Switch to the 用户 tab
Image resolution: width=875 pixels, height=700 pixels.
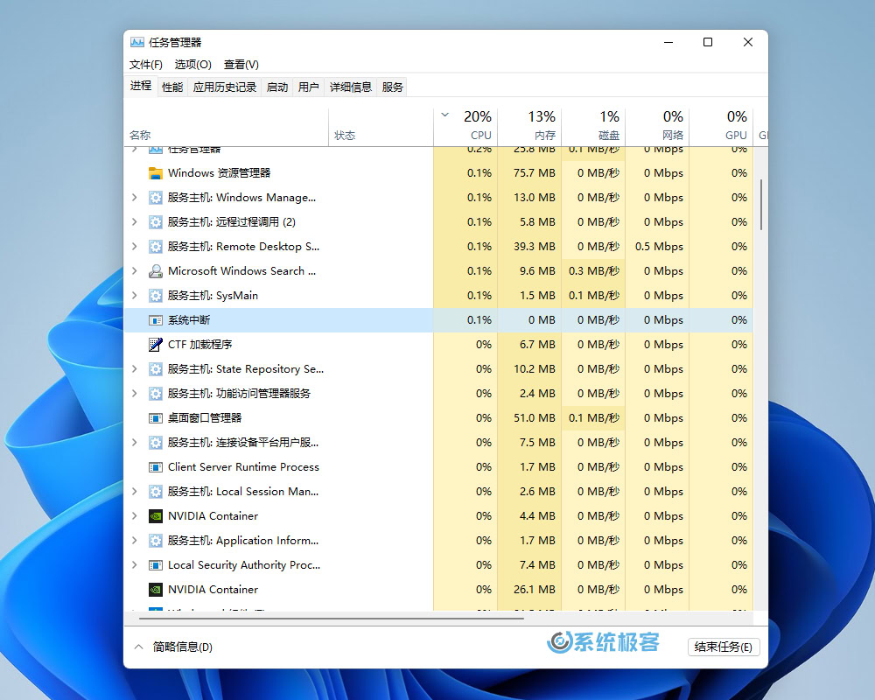pyautogui.click(x=309, y=87)
